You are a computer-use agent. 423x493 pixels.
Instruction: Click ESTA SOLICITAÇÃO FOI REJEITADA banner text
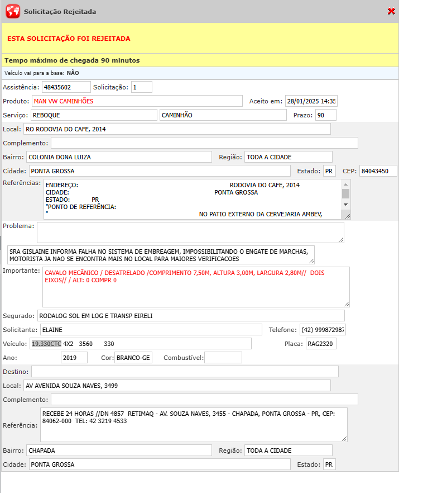[69, 39]
